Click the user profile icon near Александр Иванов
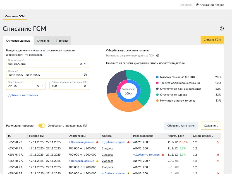The height and width of the screenshot is (174, 232). coord(197,5)
